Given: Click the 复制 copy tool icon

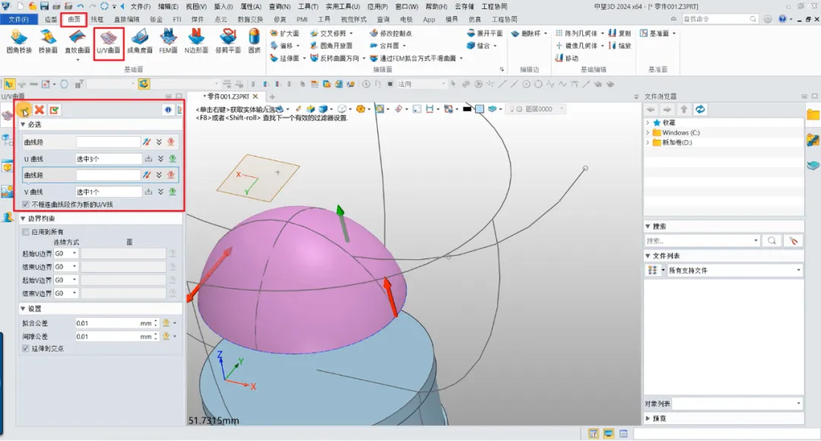Looking at the screenshot, I should 620,33.
